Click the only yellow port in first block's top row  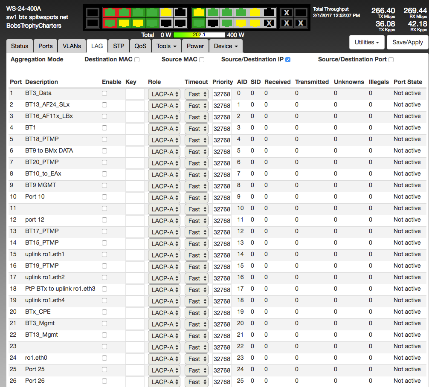pos(166,12)
